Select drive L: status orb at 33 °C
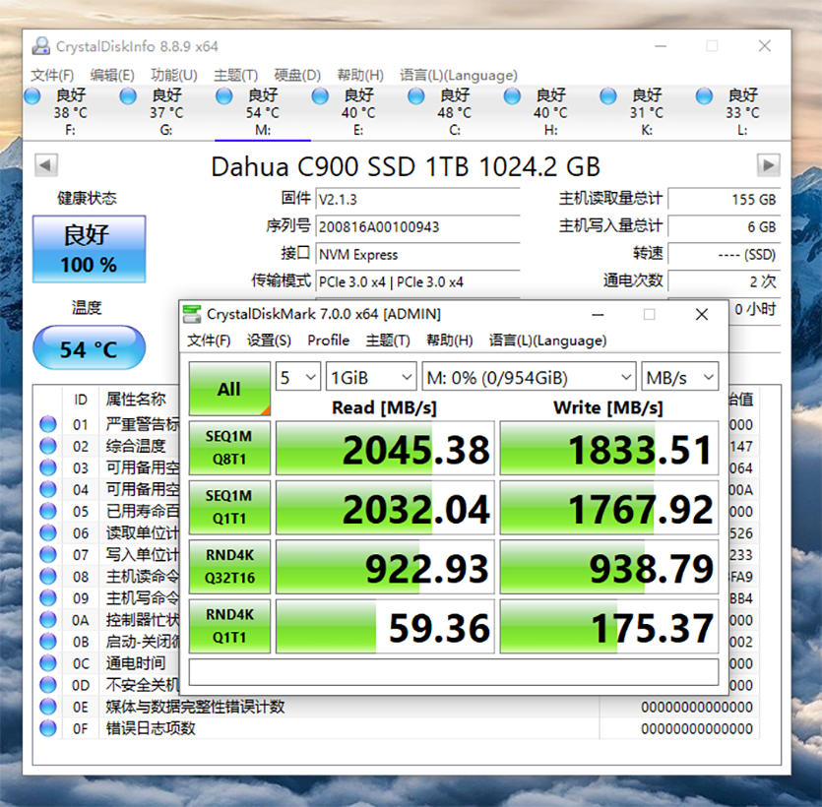Screen dimensions: 822x807 click(x=704, y=96)
